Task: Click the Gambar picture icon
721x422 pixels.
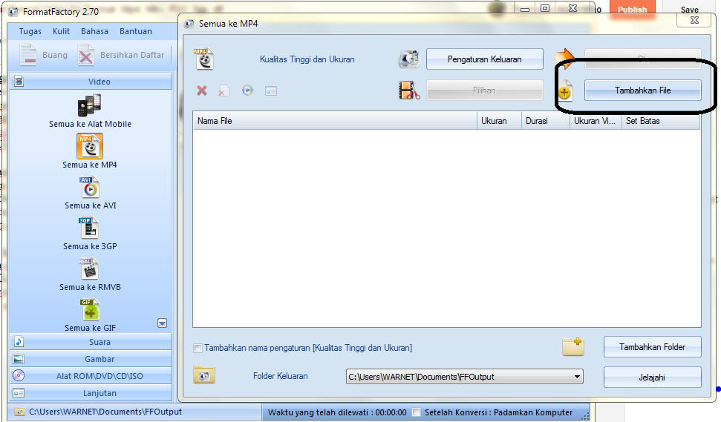Action: click(x=19, y=359)
